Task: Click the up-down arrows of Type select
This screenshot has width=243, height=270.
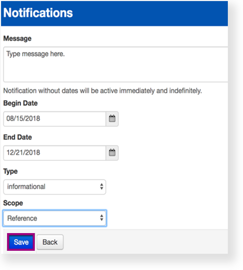Action: (102, 187)
